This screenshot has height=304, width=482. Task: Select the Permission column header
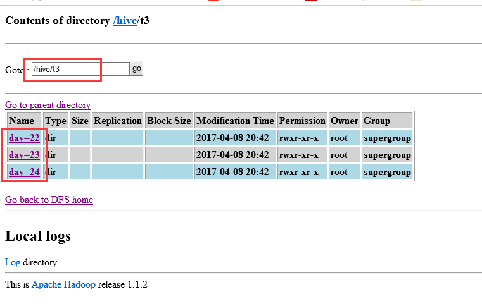tap(302, 121)
